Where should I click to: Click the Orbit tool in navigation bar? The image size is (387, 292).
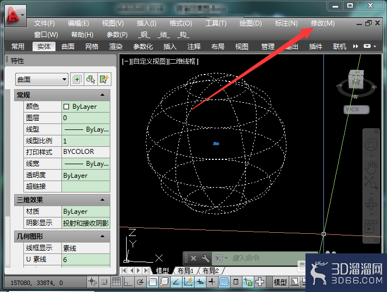tap(371, 203)
